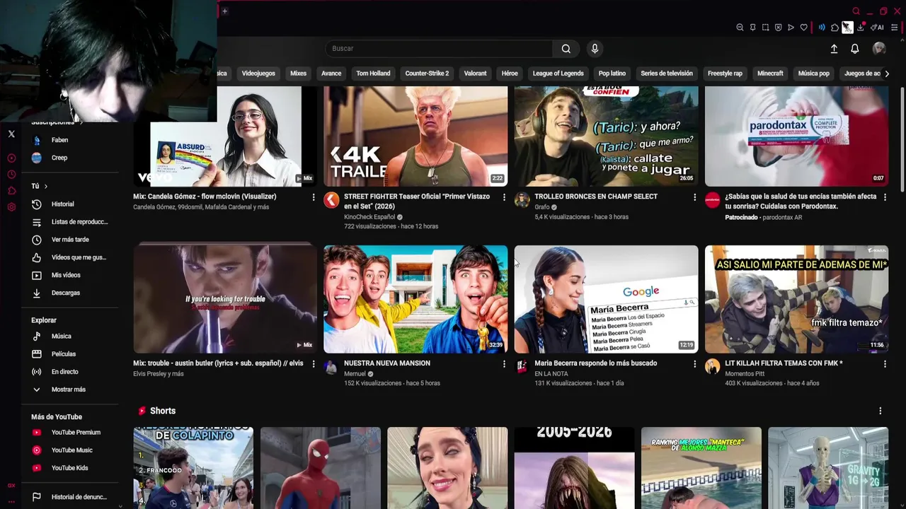Image resolution: width=906 pixels, height=509 pixels.
Task: Open the YouTube notifications bell
Action: [x=855, y=48]
